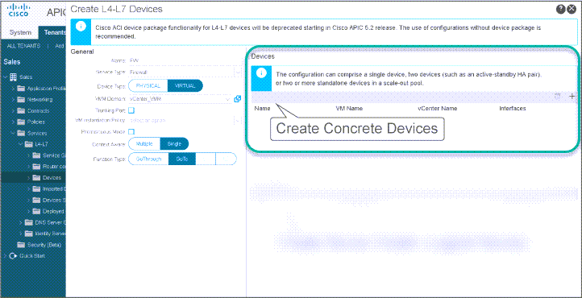Enable the Trunking Port checkbox
Screen dimensions: 582x298
131,110
